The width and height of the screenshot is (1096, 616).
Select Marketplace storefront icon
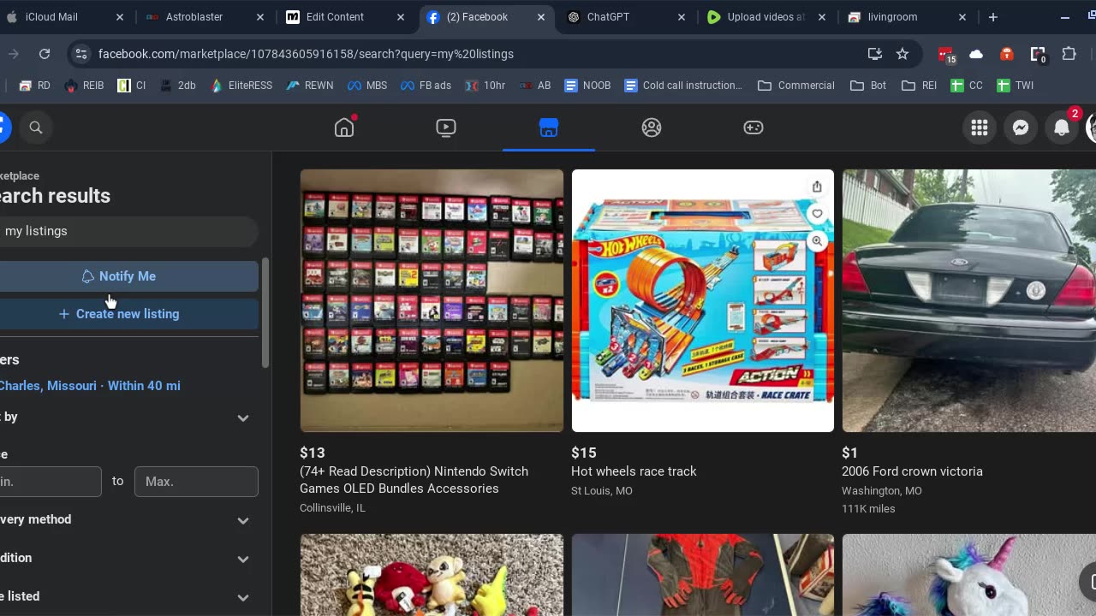click(x=549, y=127)
